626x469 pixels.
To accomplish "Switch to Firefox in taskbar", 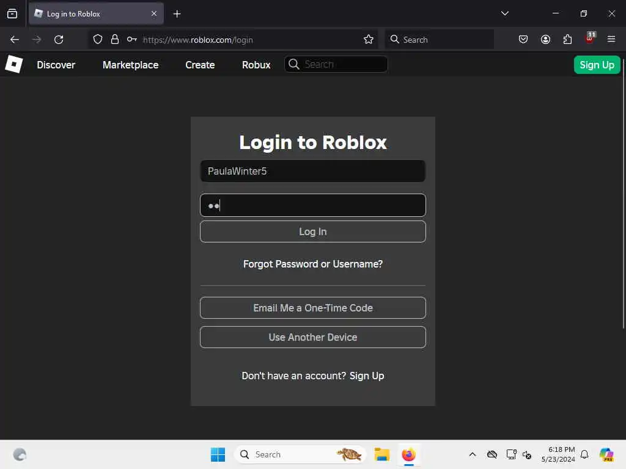I will (408, 454).
